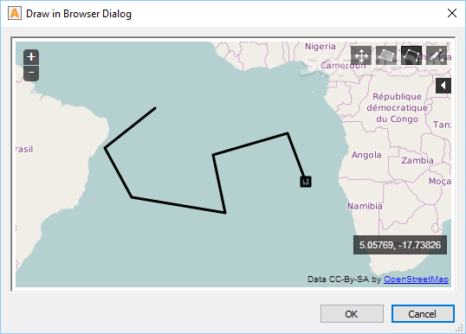This screenshot has height=334, width=466.
Task: Select the pencil modify feature tool
Action: pos(437,55)
